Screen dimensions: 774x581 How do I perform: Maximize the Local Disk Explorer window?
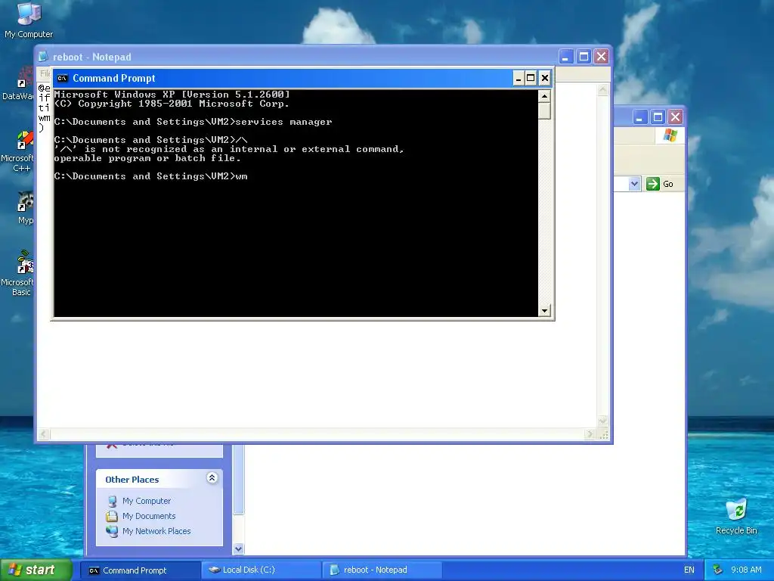pyautogui.click(x=658, y=117)
